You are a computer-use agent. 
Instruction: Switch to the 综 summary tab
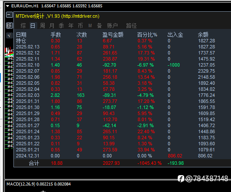click(x=23, y=26)
